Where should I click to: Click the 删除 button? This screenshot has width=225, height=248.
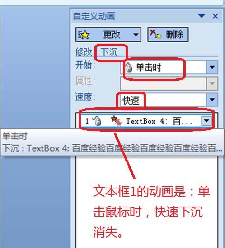click(168, 34)
